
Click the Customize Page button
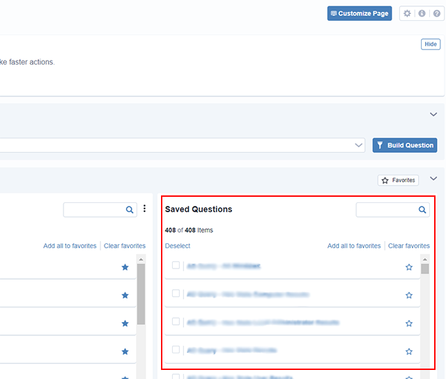(359, 13)
